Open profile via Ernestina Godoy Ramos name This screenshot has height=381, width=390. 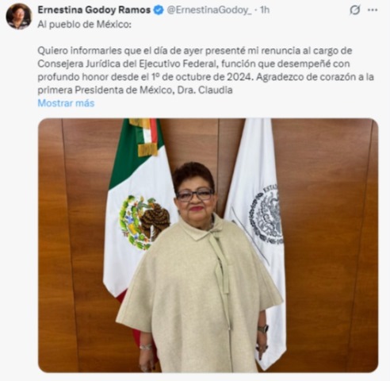point(94,10)
